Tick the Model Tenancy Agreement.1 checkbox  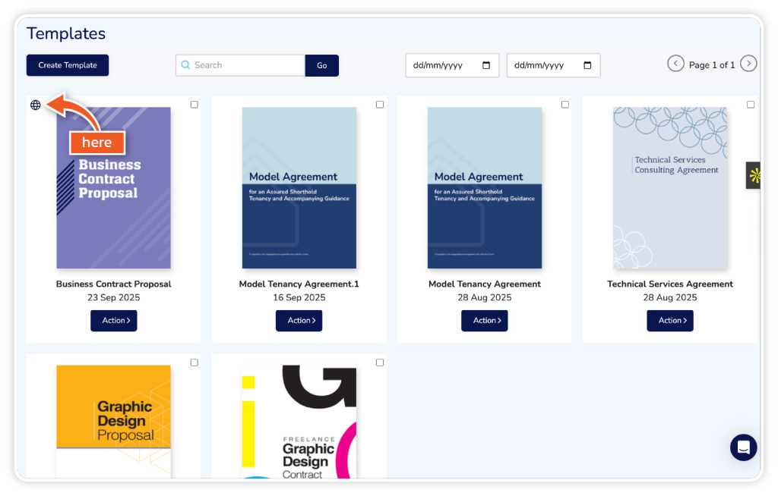pos(380,105)
